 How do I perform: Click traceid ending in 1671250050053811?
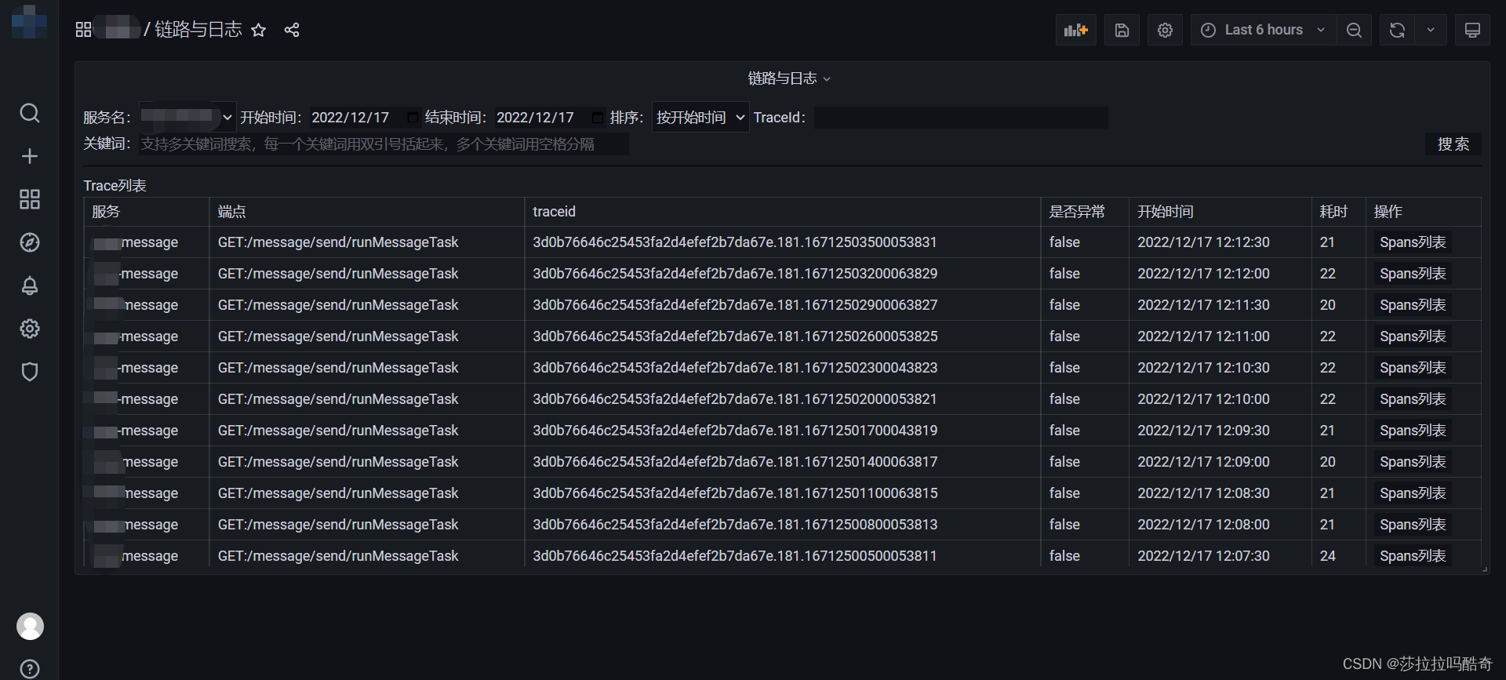point(735,556)
